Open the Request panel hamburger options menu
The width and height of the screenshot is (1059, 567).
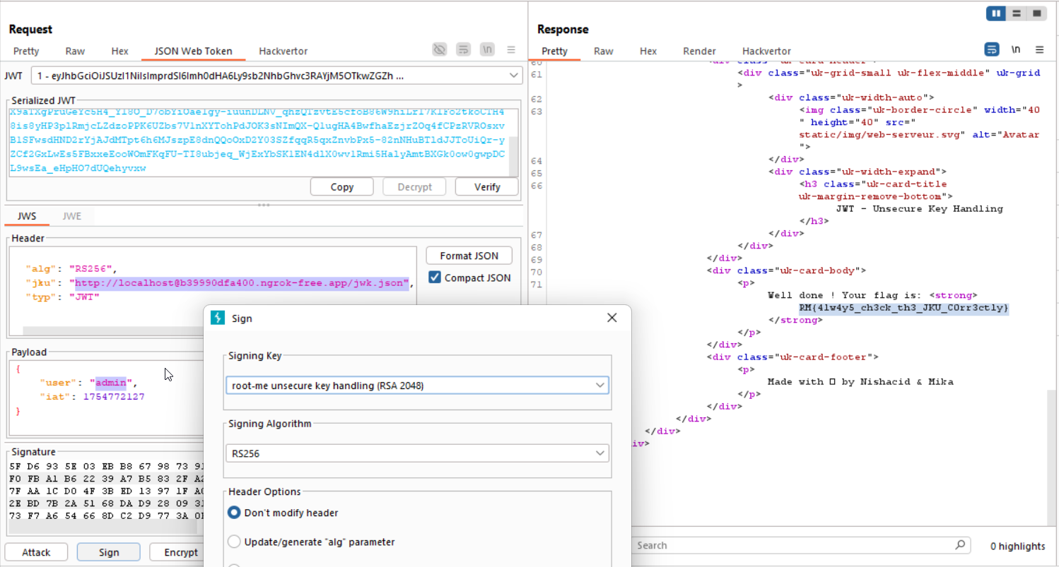pyautogui.click(x=511, y=49)
